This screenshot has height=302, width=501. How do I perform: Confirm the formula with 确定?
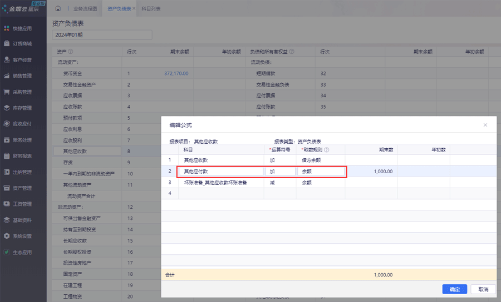click(455, 289)
